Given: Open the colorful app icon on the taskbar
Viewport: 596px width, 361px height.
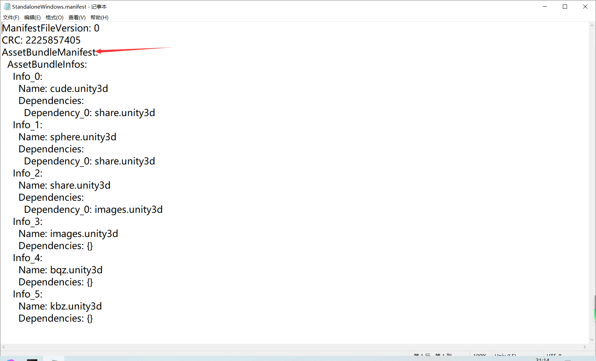Looking at the screenshot, I should click(10, 359).
